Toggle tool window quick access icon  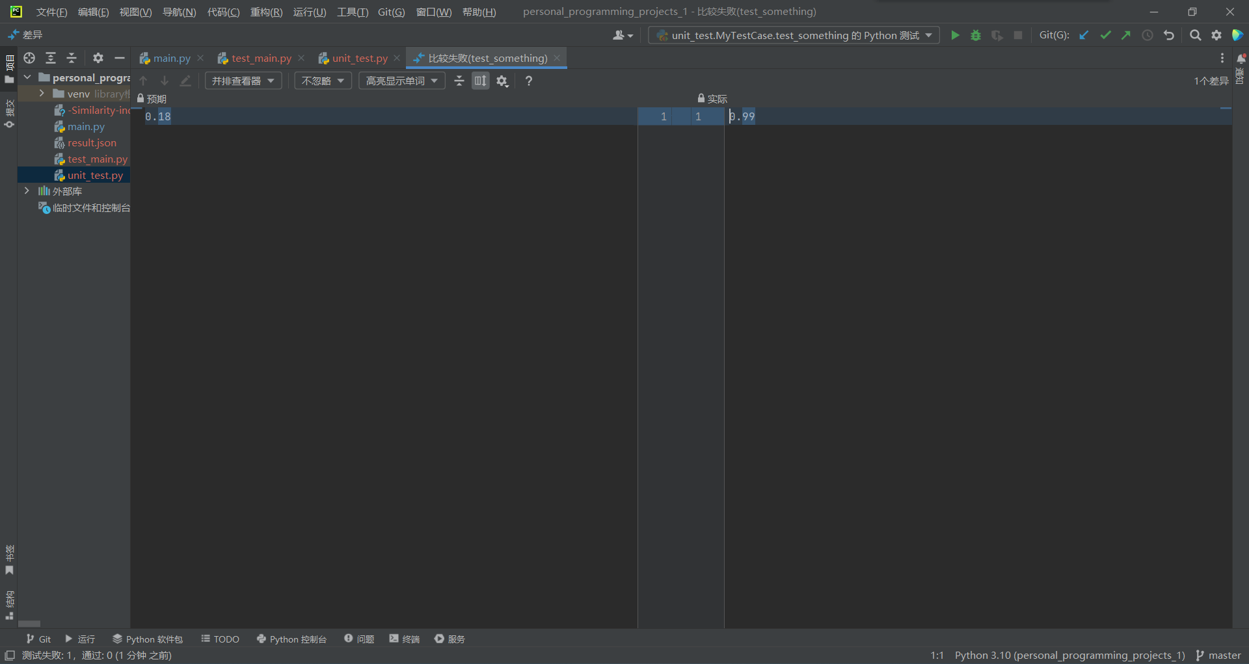(x=10, y=656)
